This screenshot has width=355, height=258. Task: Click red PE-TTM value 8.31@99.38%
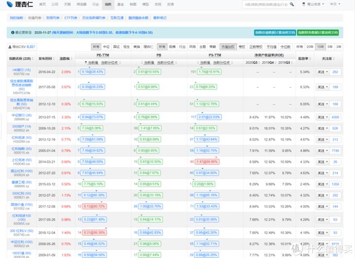tap(94, 232)
